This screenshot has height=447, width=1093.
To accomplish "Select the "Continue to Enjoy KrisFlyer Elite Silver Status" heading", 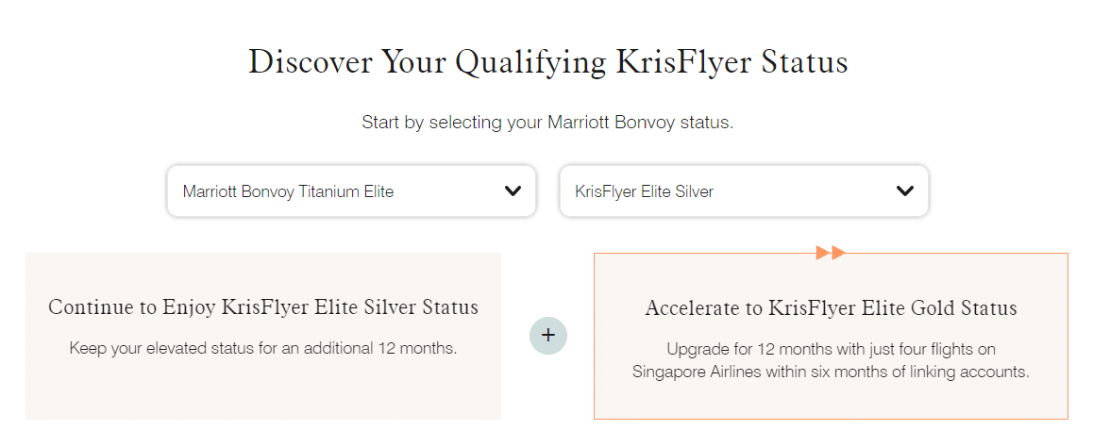I will 263,307.
